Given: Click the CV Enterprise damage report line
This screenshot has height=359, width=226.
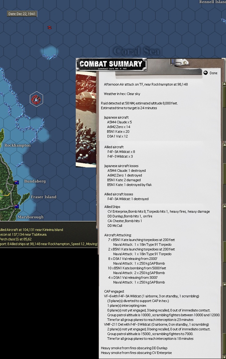Looking at the screenshot, I should (158, 211).
